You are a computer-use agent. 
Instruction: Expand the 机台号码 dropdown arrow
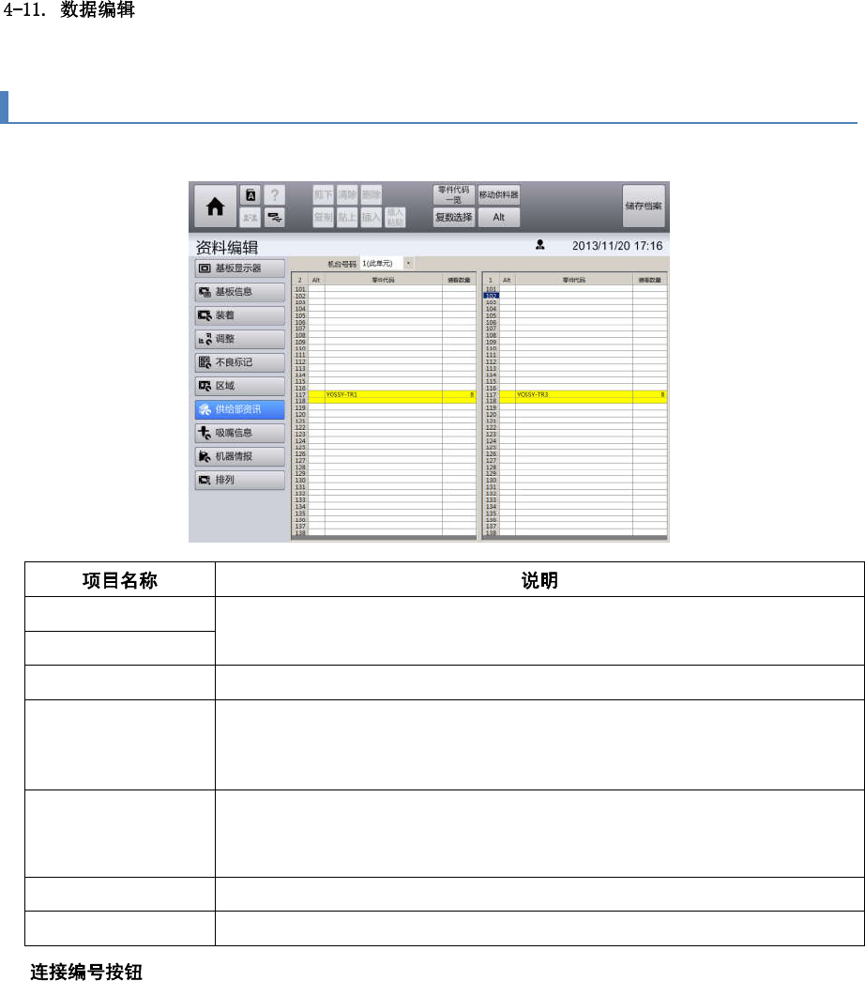click(408, 264)
